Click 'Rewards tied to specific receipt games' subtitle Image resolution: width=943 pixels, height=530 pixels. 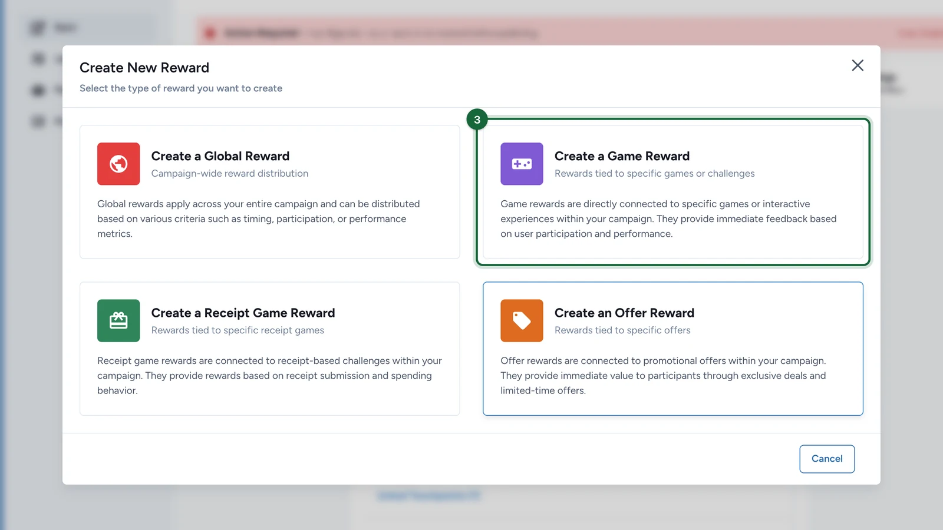(x=238, y=330)
